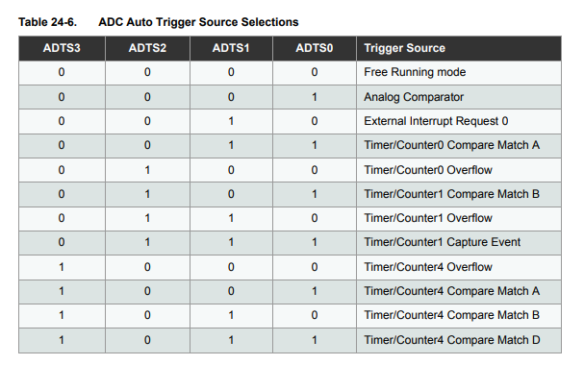Select Timer/Counter4 Compare Match B text

pos(452,315)
